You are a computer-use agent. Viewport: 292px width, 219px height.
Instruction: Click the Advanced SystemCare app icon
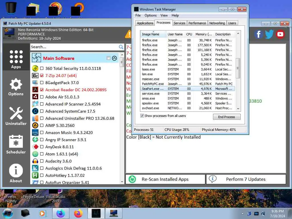click(x=35, y=111)
